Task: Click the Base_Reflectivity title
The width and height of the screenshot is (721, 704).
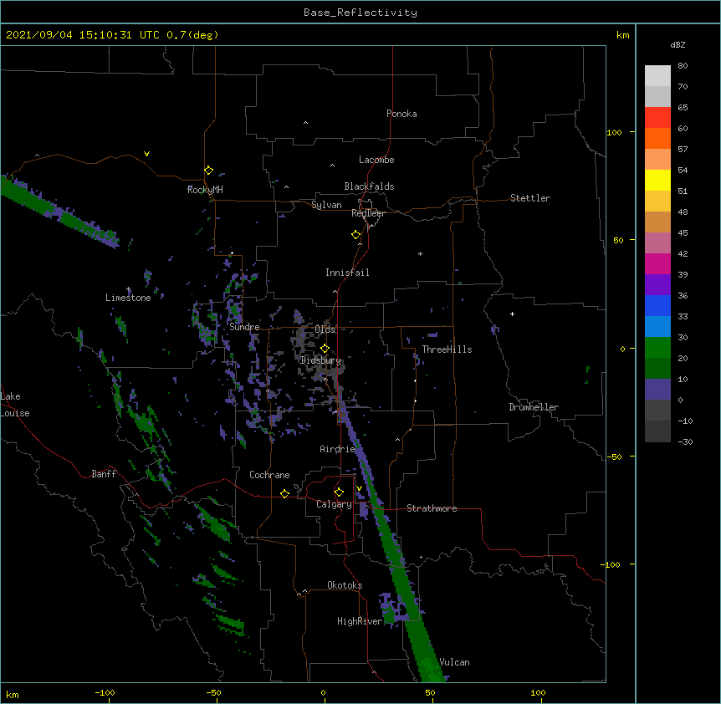Action: click(x=360, y=13)
